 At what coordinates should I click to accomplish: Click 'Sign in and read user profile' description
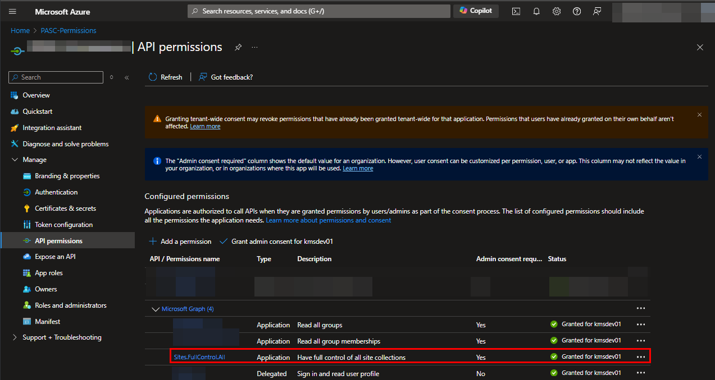click(x=338, y=374)
